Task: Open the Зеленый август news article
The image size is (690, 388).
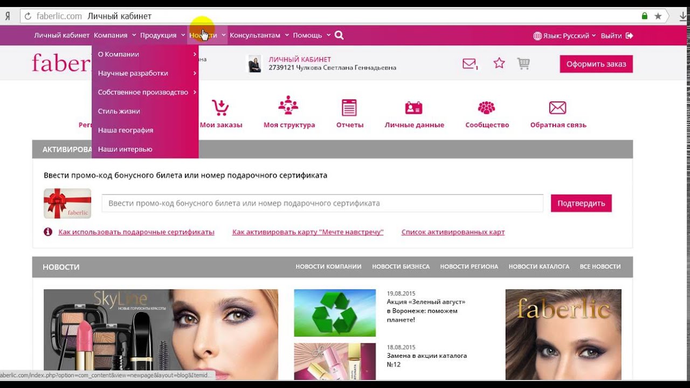Action: (426, 311)
